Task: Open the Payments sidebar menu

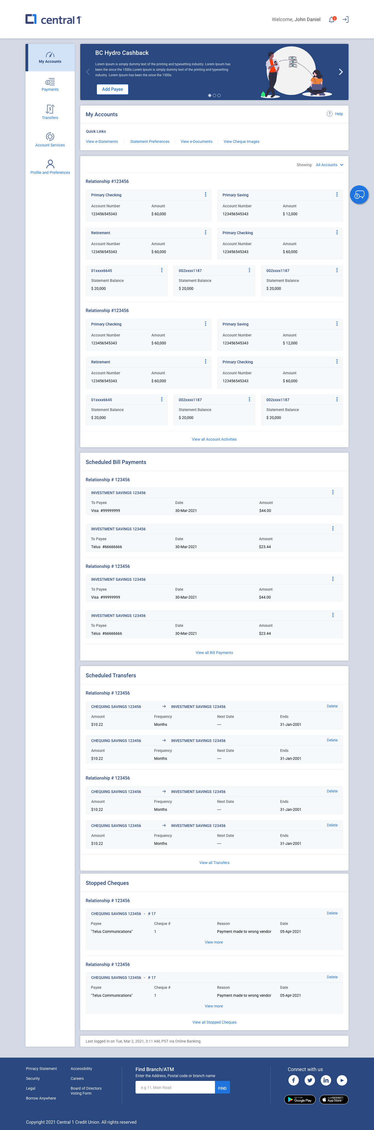Action: click(50, 84)
